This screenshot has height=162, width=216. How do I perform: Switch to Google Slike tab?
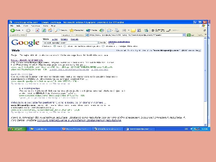[55, 39]
